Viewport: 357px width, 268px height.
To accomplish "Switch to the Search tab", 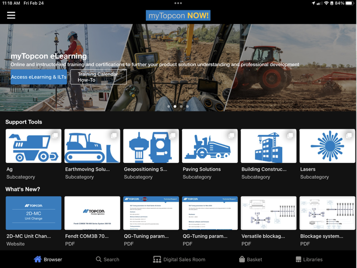I will [x=108, y=259].
